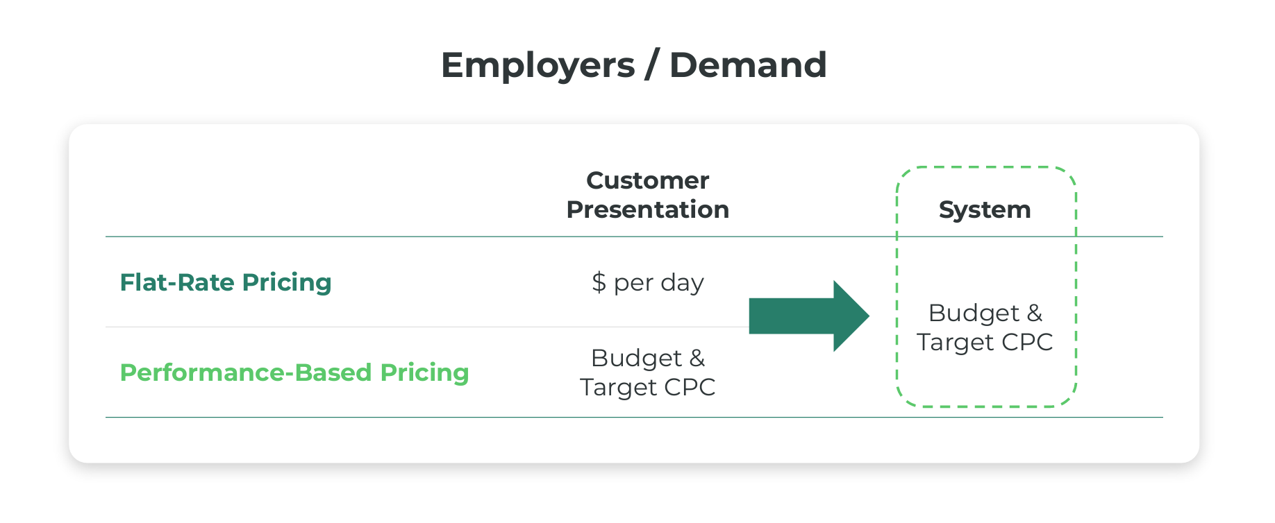Click Budget & Target CPC under Customer Presentation
The height and width of the screenshot is (523, 1275).
(x=647, y=372)
